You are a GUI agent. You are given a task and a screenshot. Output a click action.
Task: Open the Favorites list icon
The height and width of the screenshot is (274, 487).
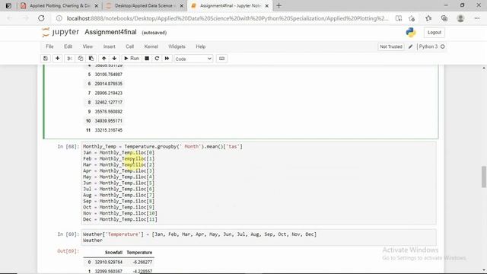tap(428, 18)
